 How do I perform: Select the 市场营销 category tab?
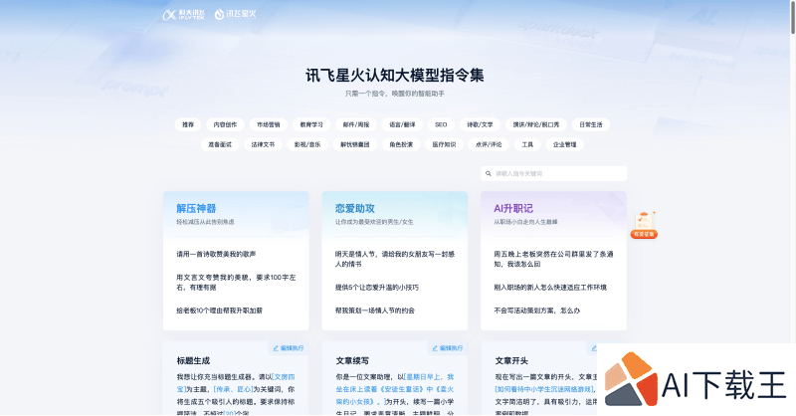point(268,124)
